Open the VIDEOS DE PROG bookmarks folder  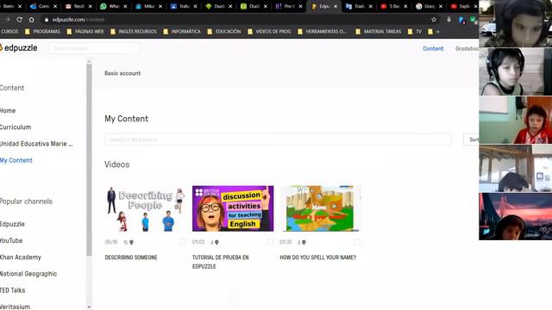click(x=270, y=32)
